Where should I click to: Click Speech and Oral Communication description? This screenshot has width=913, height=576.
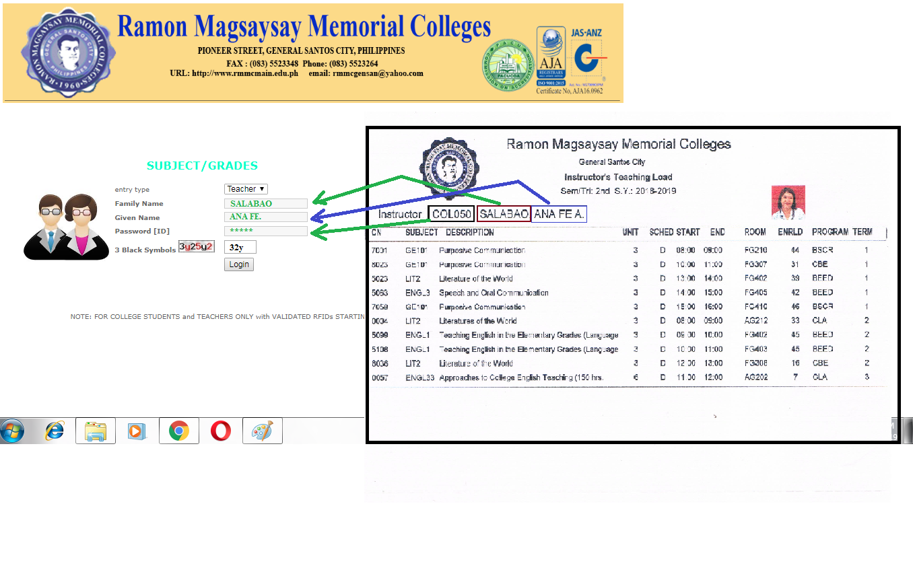pos(494,293)
